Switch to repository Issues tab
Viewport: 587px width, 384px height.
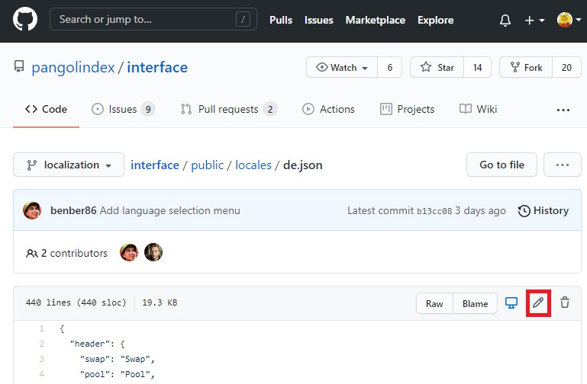[x=123, y=109]
